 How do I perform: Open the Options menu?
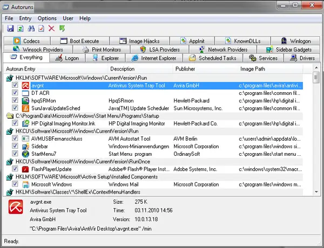point(47,18)
